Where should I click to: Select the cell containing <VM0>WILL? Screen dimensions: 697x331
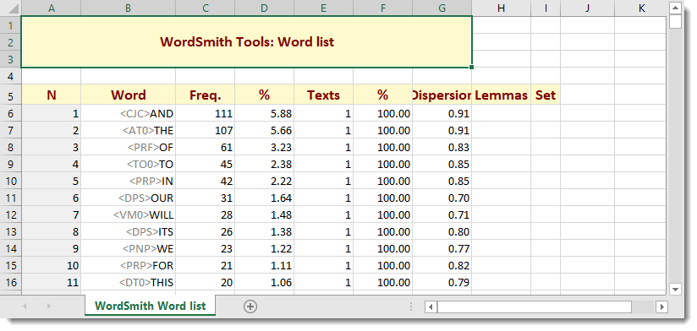click(x=128, y=214)
